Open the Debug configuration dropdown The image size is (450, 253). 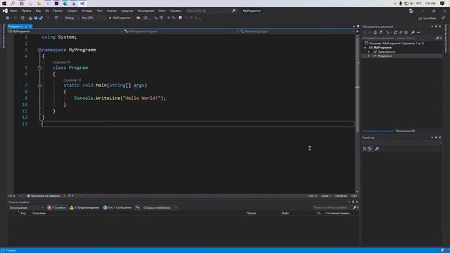coord(72,18)
